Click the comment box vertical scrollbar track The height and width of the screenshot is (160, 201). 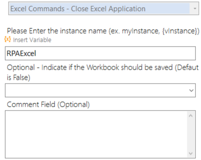click(x=191, y=134)
